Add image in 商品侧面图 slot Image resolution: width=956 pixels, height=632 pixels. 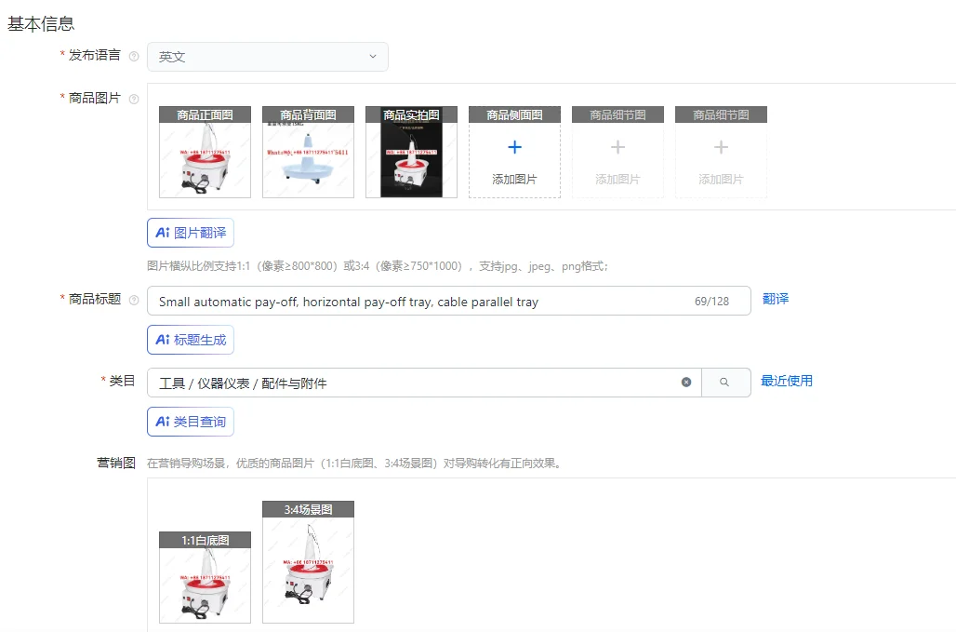click(514, 152)
